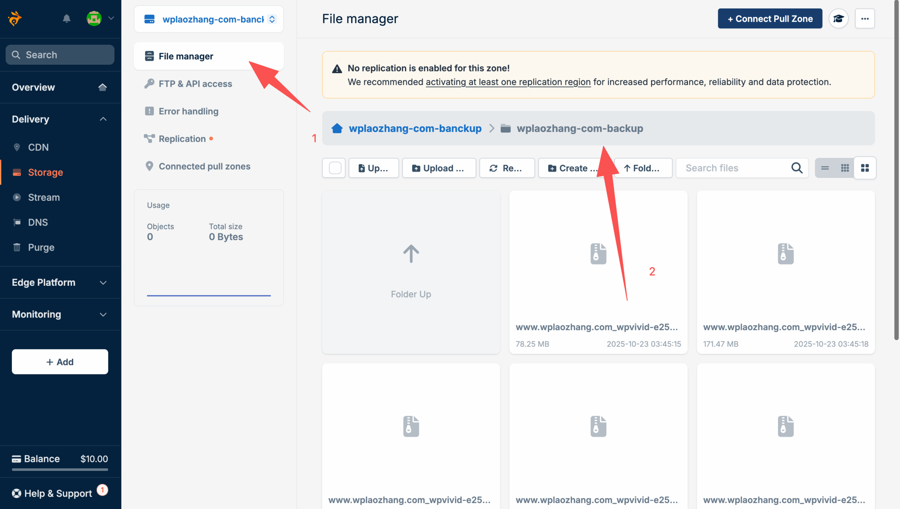This screenshot has height=509, width=900.
Task: Tick the select-all files checkbox
Action: point(335,168)
